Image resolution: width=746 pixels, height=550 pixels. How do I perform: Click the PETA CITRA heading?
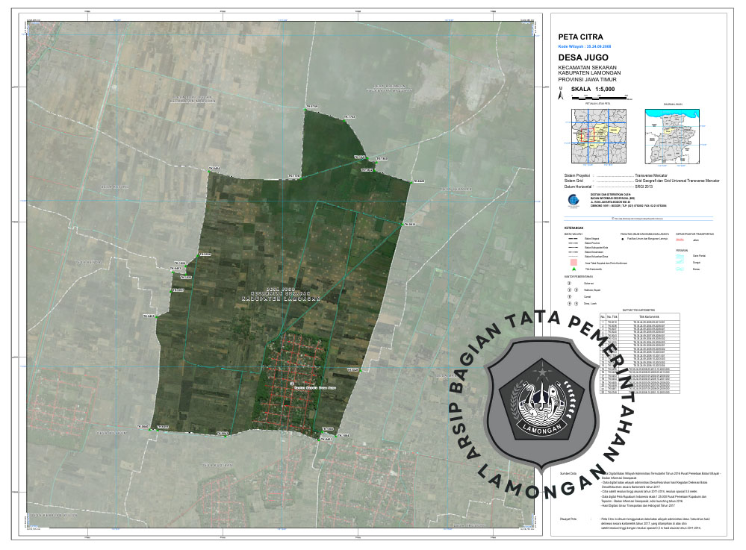pos(581,36)
